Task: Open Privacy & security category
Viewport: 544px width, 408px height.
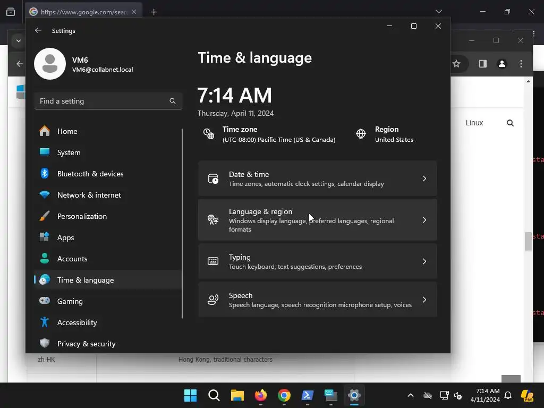Action: point(107,344)
